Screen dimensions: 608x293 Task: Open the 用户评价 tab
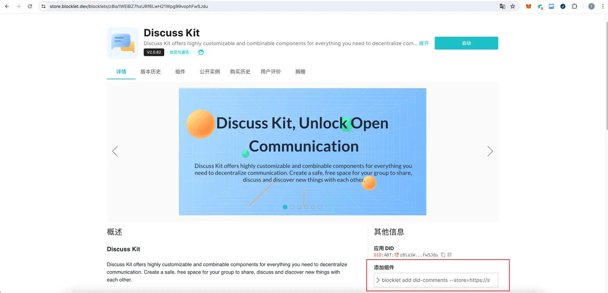[x=271, y=72]
